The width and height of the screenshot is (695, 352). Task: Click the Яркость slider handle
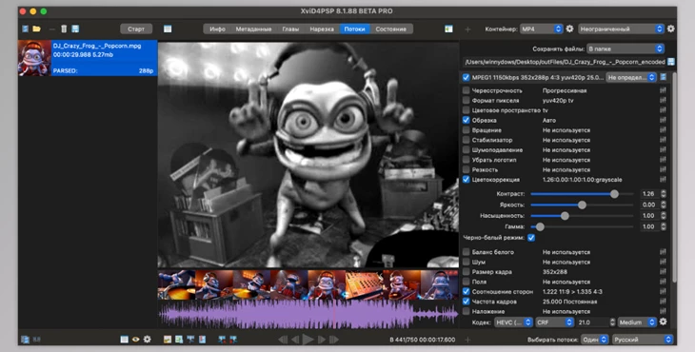[582, 205]
